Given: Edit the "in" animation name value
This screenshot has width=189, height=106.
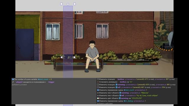Looking at the screenshot, I should pyautogui.click(x=131, y=82).
